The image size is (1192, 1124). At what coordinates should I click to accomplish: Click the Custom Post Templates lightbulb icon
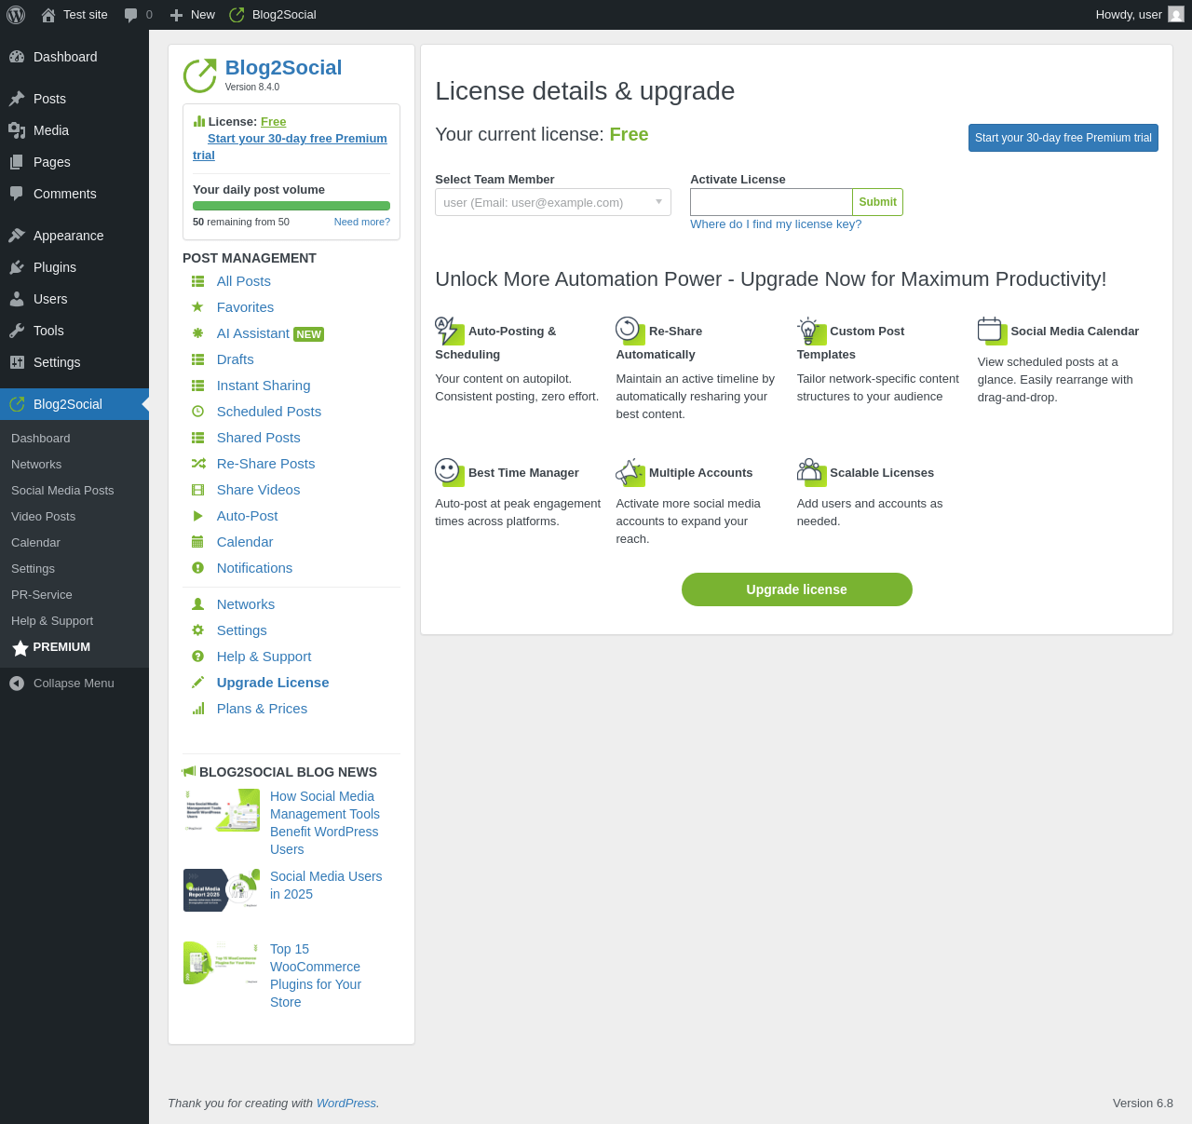pos(811,331)
